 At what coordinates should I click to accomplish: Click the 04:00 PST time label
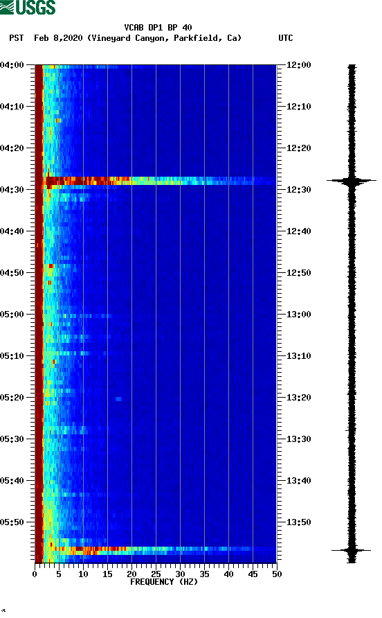[x=12, y=64]
